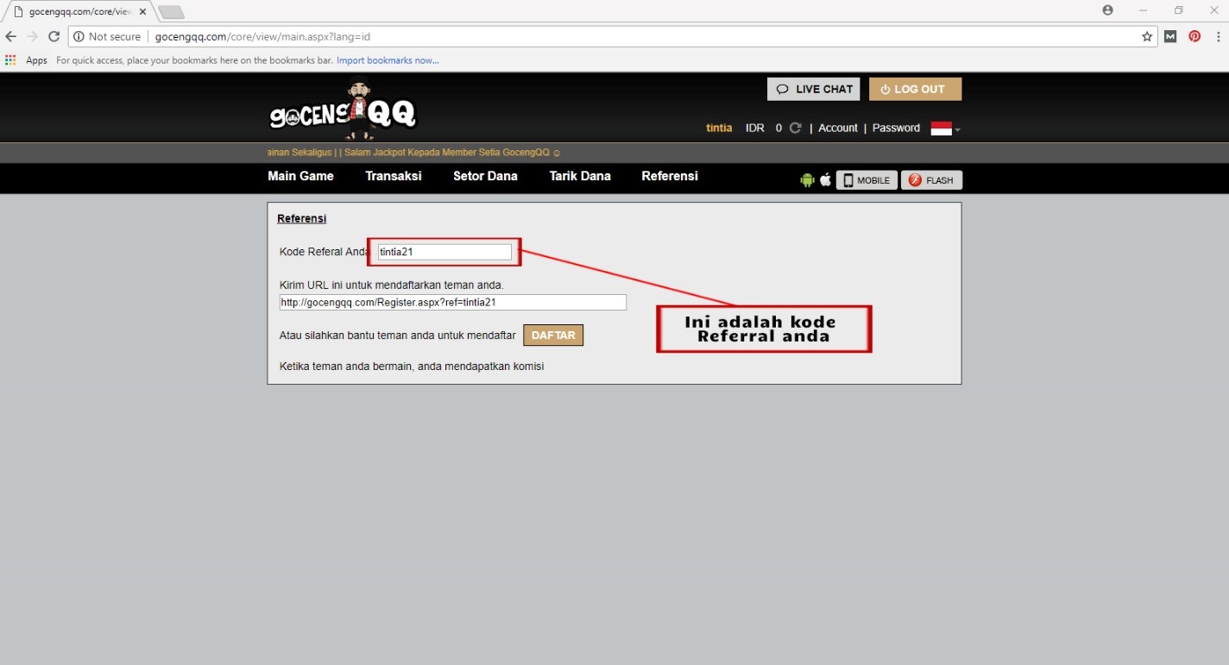Open the Main Game menu
This screenshot has height=665, width=1229.
[300, 176]
